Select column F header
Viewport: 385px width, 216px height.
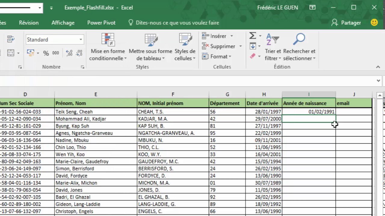coord(173,94)
